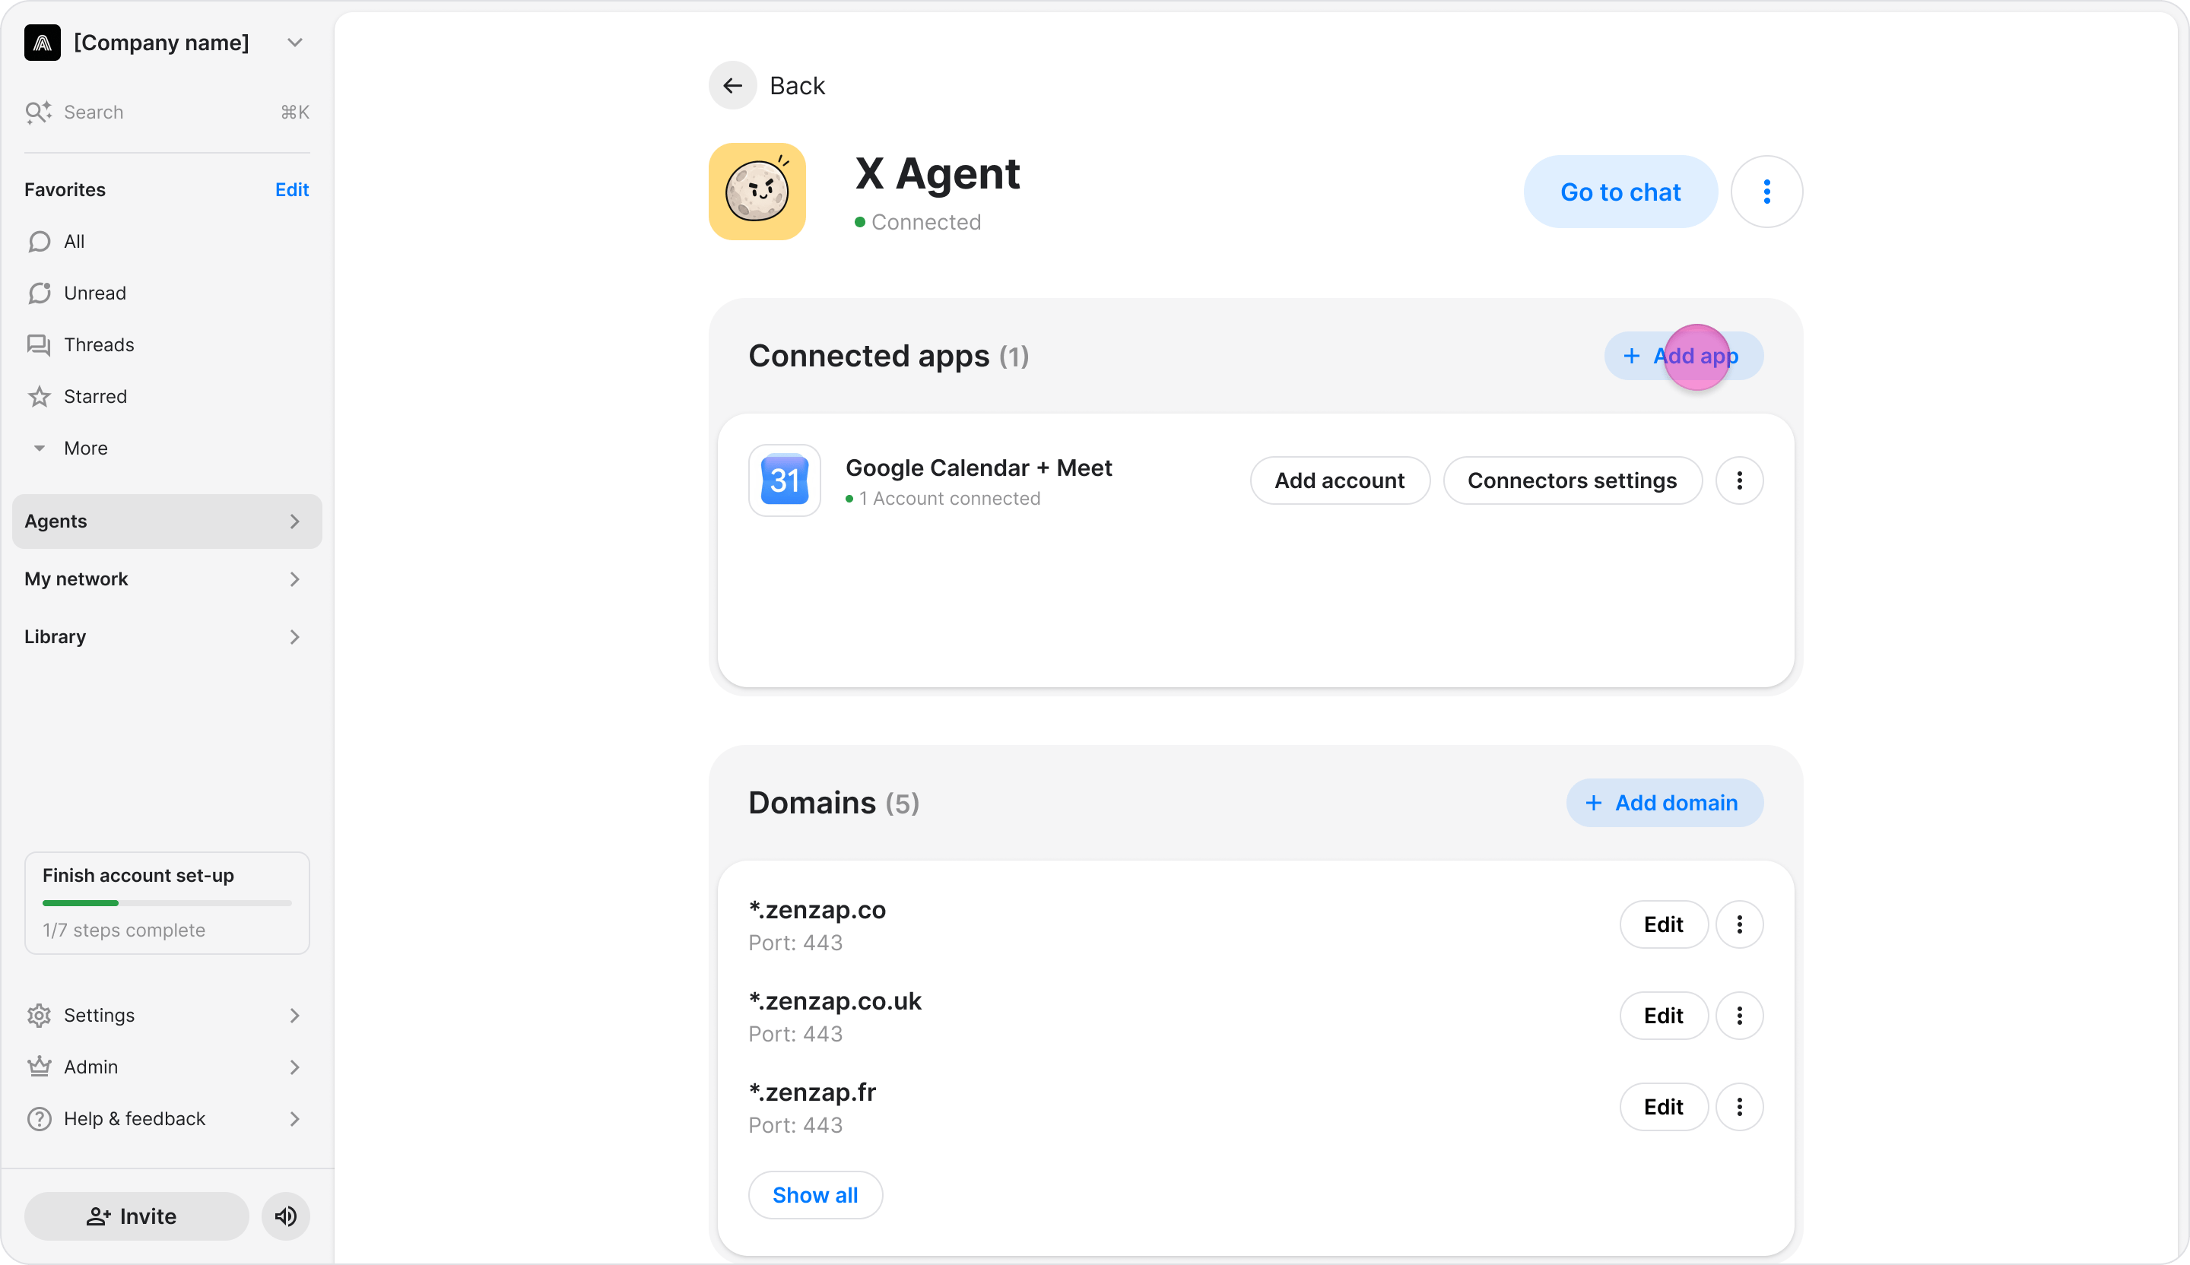Expand the Library section

(x=167, y=637)
